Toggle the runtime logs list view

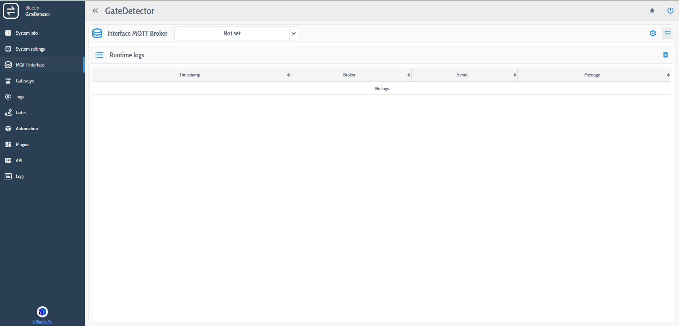(668, 33)
